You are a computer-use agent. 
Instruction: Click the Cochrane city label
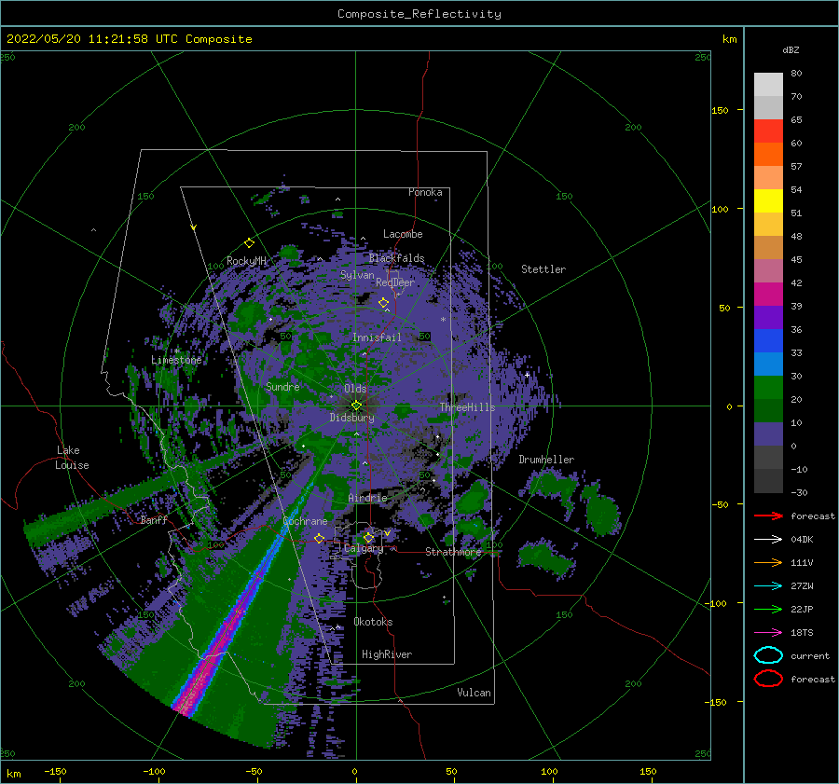(x=305, y=521)
